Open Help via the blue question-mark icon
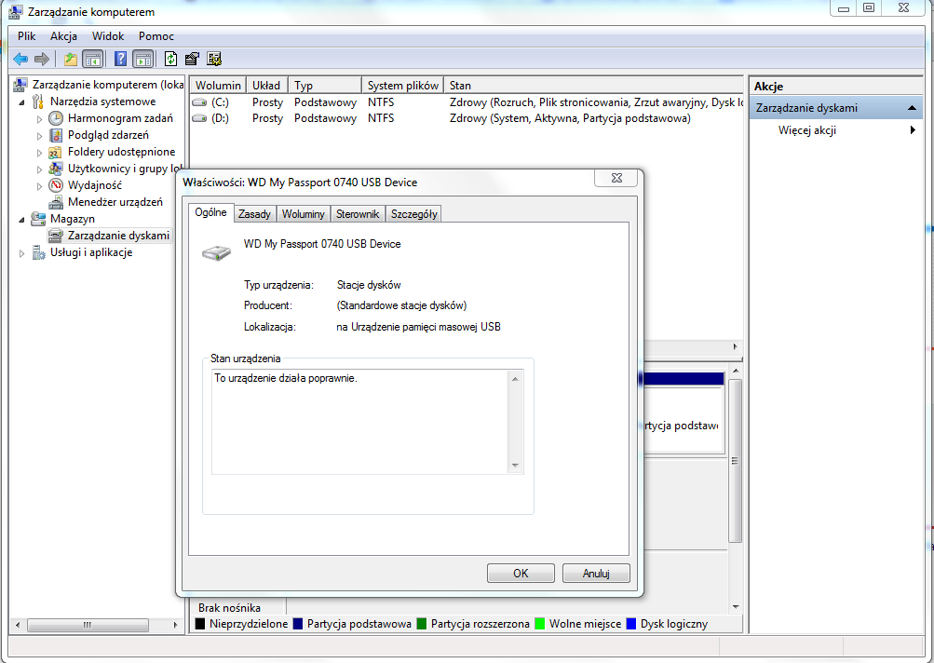 pyautogui.click(x=120, y=59)
